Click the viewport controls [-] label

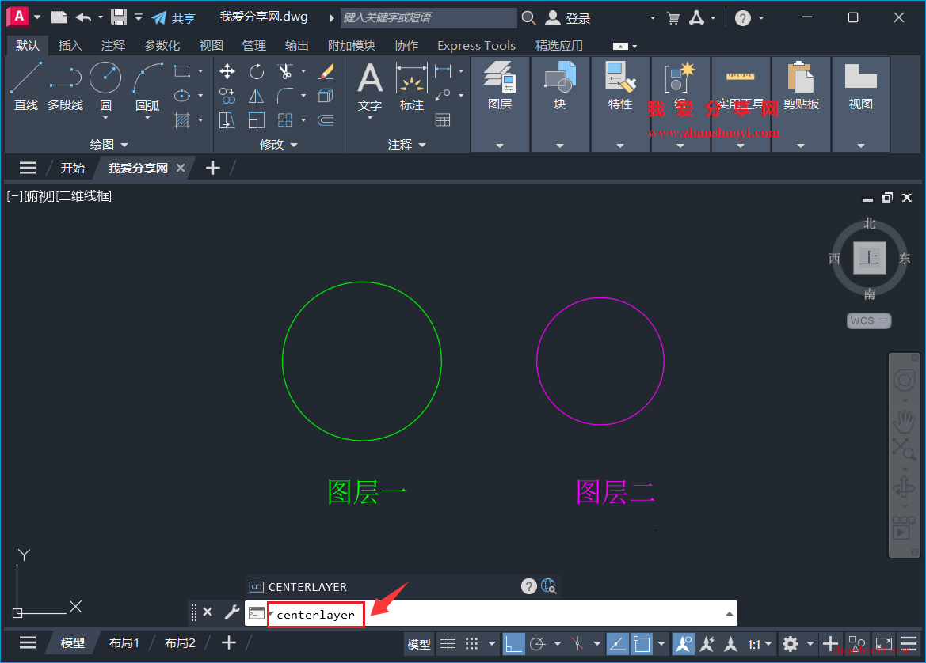pyautogui.click(x=14, y=196)
